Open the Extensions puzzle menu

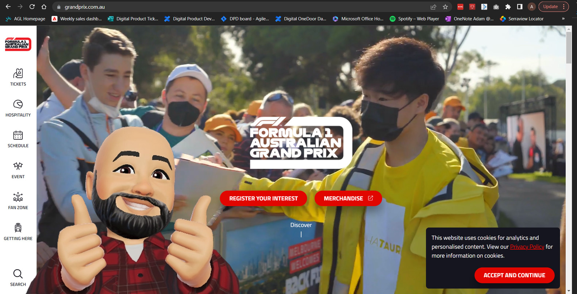point(508,7)
